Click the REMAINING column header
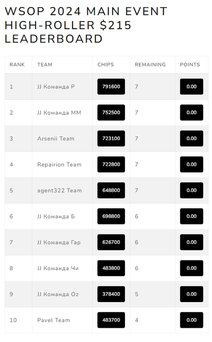212x342 pixels. click(x=150, y=64)
